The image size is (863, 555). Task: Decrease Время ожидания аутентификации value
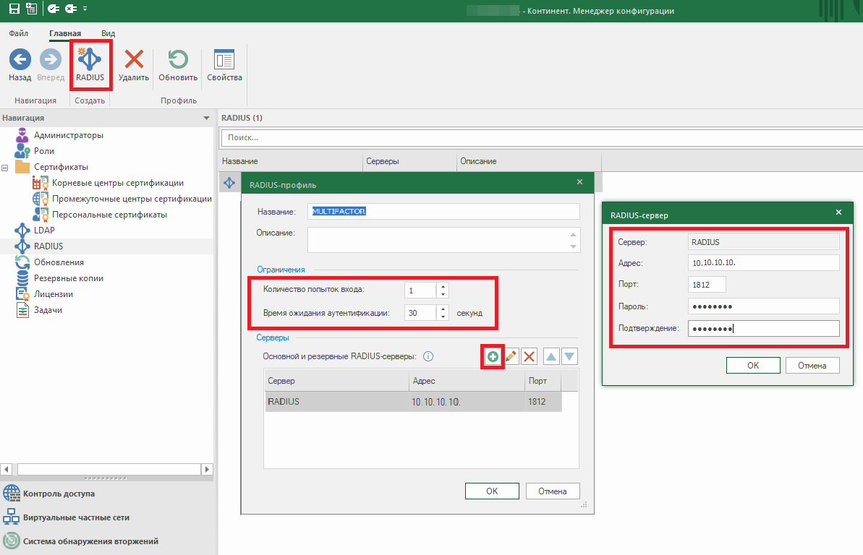[443, 317]
